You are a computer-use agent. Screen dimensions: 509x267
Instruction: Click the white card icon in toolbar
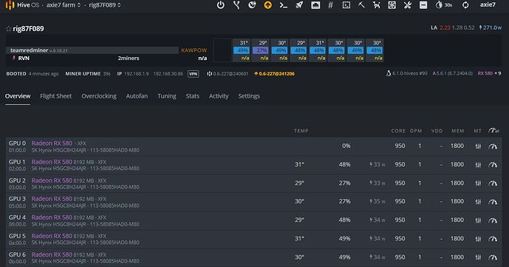423,5
